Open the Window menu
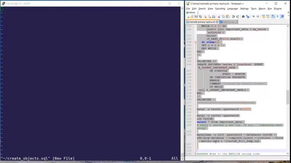This screenshot has height=163, width=291. click(x=191, y=12)
